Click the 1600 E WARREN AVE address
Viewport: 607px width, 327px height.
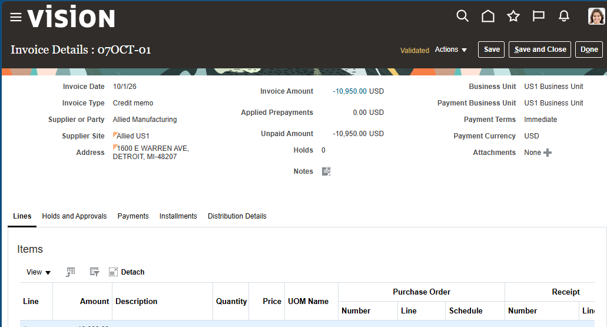(151, 152)
